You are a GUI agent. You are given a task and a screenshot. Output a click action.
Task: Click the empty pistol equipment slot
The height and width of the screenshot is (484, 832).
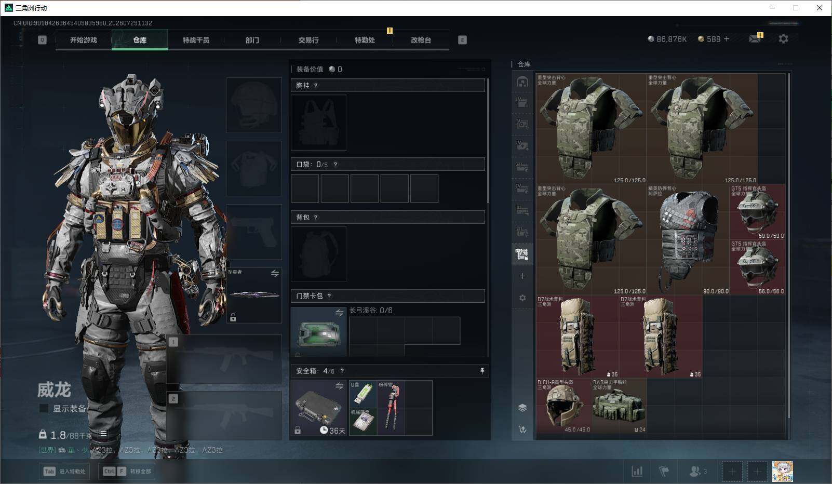pyautogui.click(x=254, y=232)
